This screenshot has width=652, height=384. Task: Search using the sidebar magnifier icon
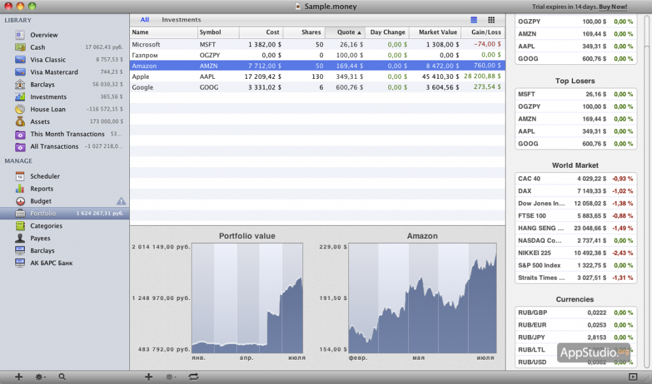tap(62, 377)
